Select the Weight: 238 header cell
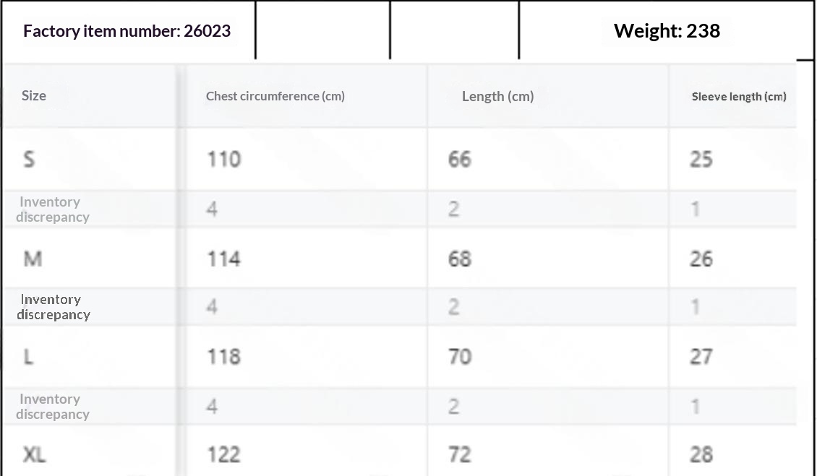The image size is (817, 476). 667,31
